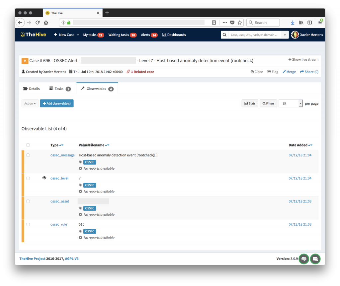Viewport: 340px width, 286px height.
Task: Sort by Type column
Action: coord(57,145)
